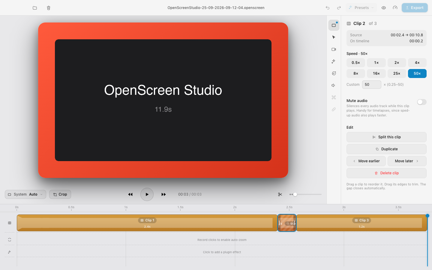Select Clip 3 on the timeline
Screen dimensions: 432x270
(x=361, y=223)
